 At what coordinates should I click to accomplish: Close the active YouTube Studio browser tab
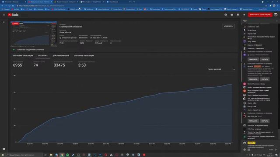pos(52,2)
